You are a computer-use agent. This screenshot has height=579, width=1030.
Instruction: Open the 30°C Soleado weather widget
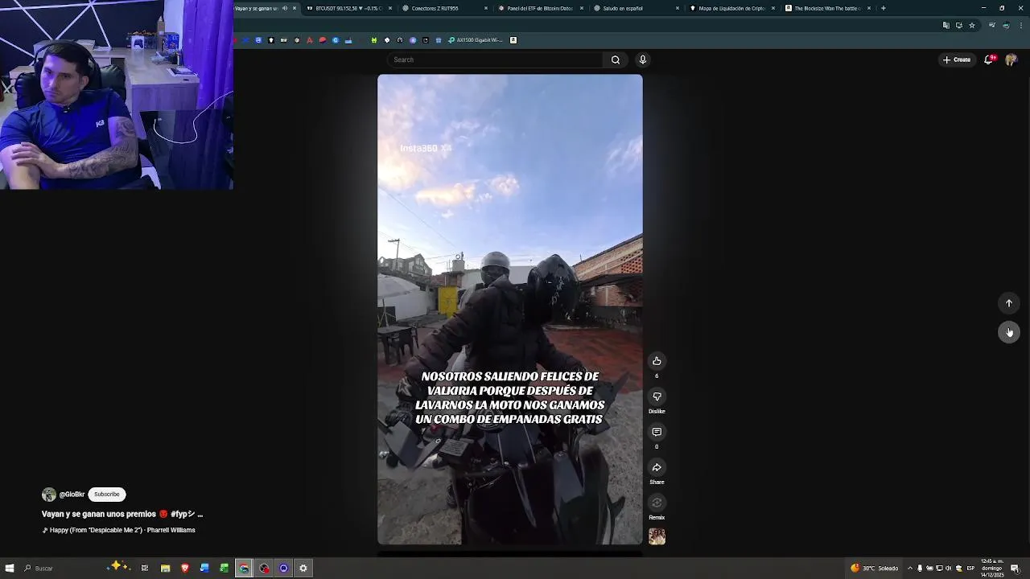coord(874,568)
